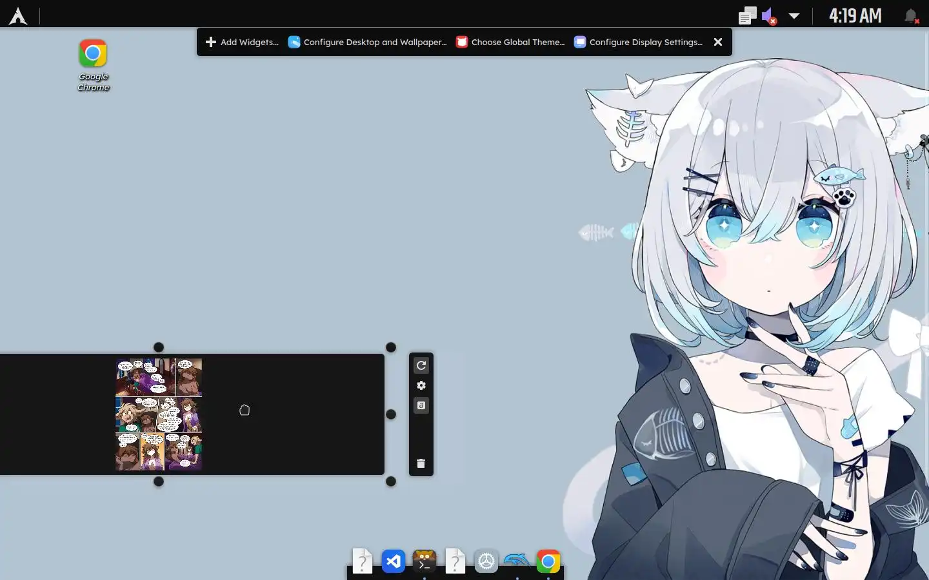Open Configure Display Settings

point(639,42)
